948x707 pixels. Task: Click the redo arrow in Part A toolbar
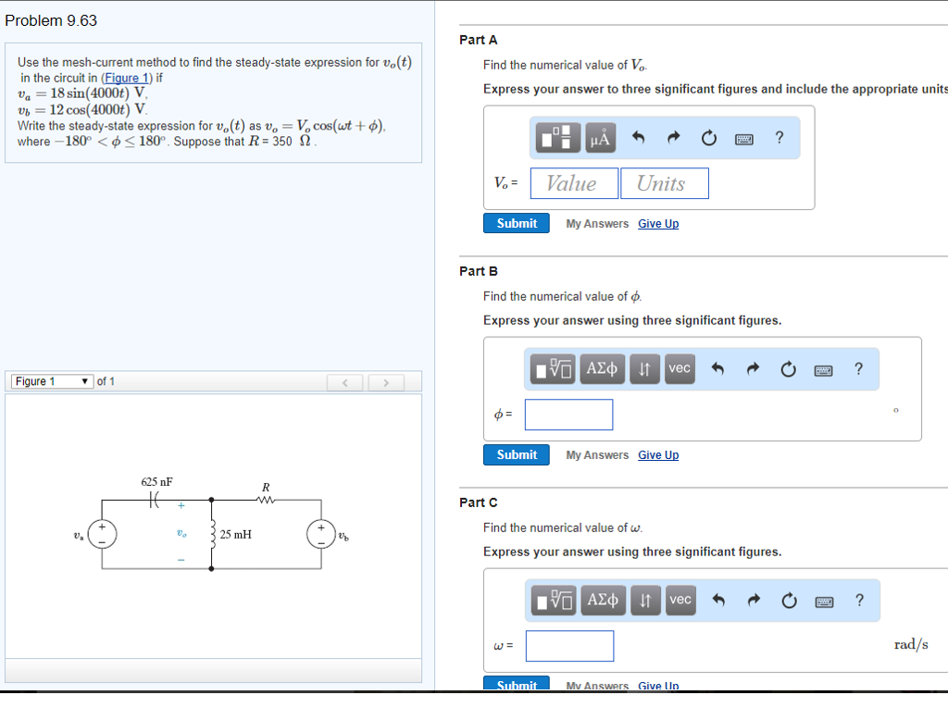[x=673, y=137]
